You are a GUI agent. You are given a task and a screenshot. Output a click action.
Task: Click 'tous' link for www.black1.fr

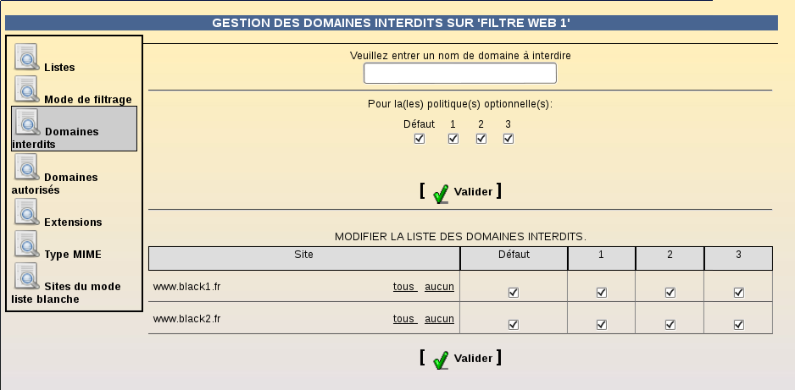click(404, 287)
